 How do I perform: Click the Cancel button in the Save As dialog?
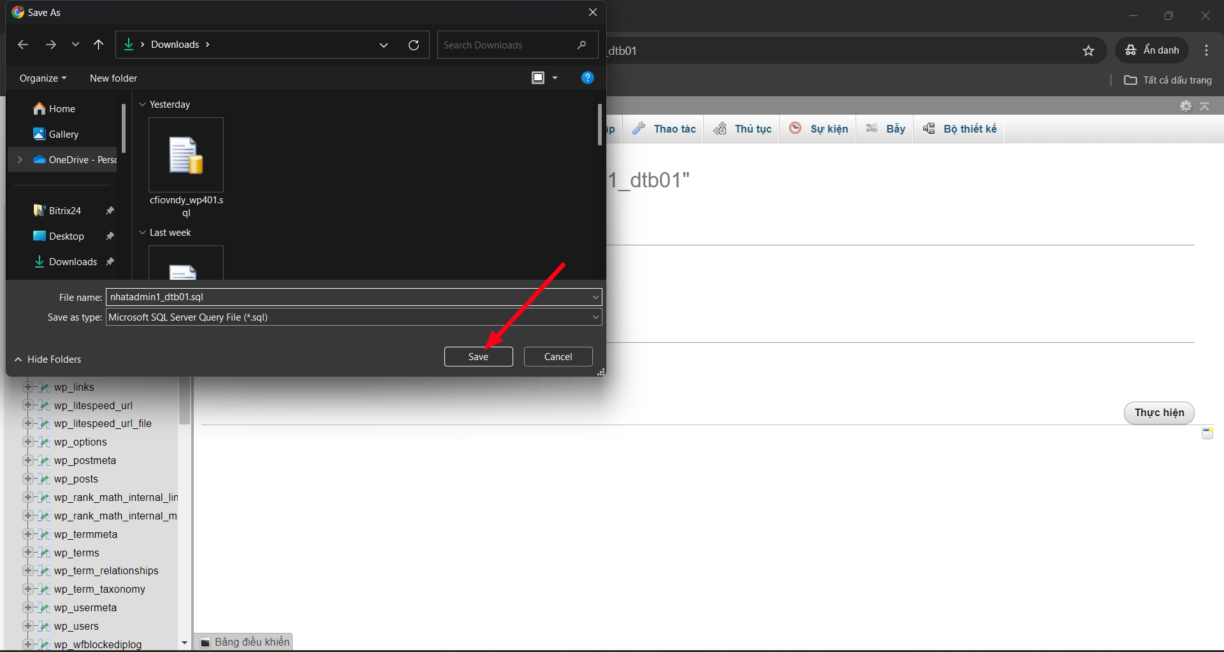coord(558,357)
